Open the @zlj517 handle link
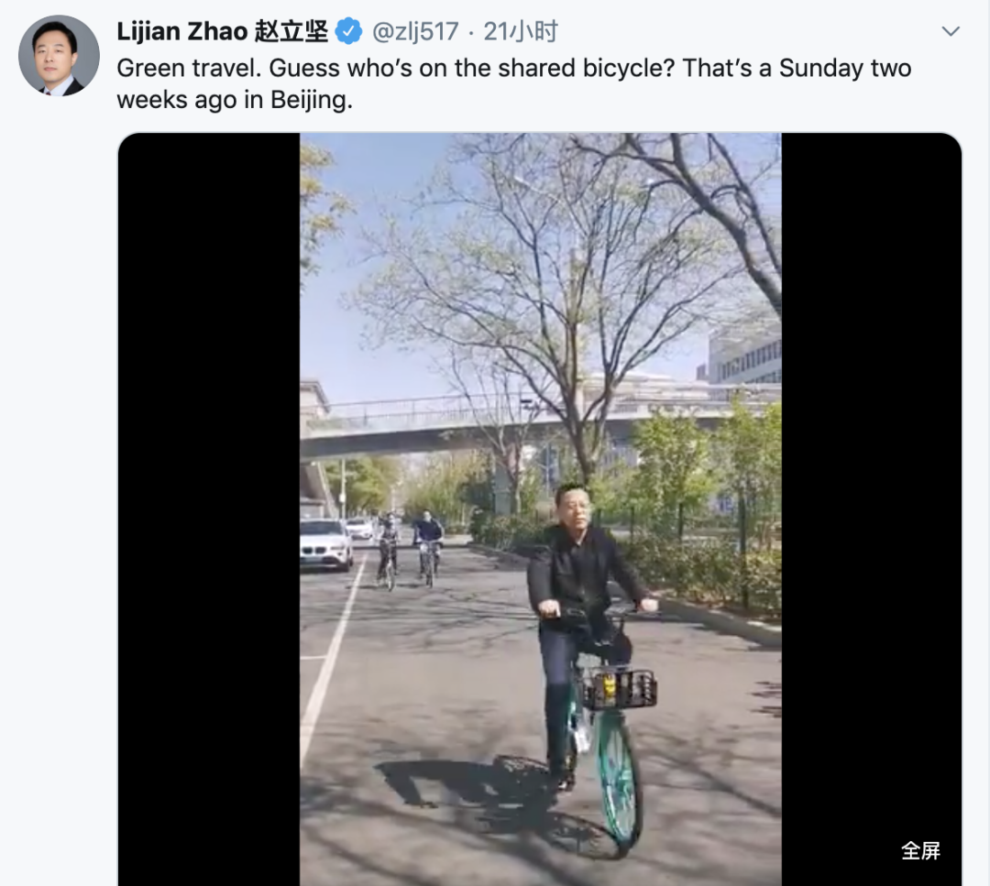 coord(415,32)
